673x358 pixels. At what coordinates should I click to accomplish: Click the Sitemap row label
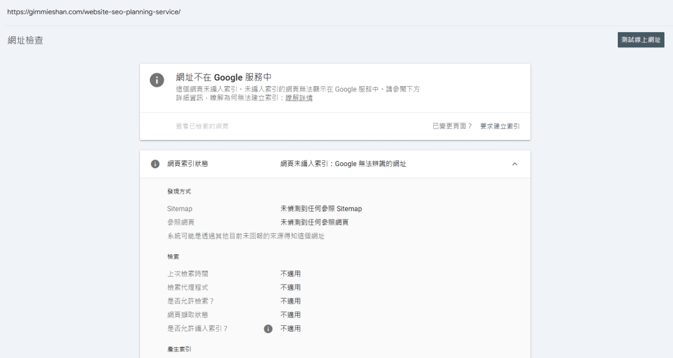point(180,209)
